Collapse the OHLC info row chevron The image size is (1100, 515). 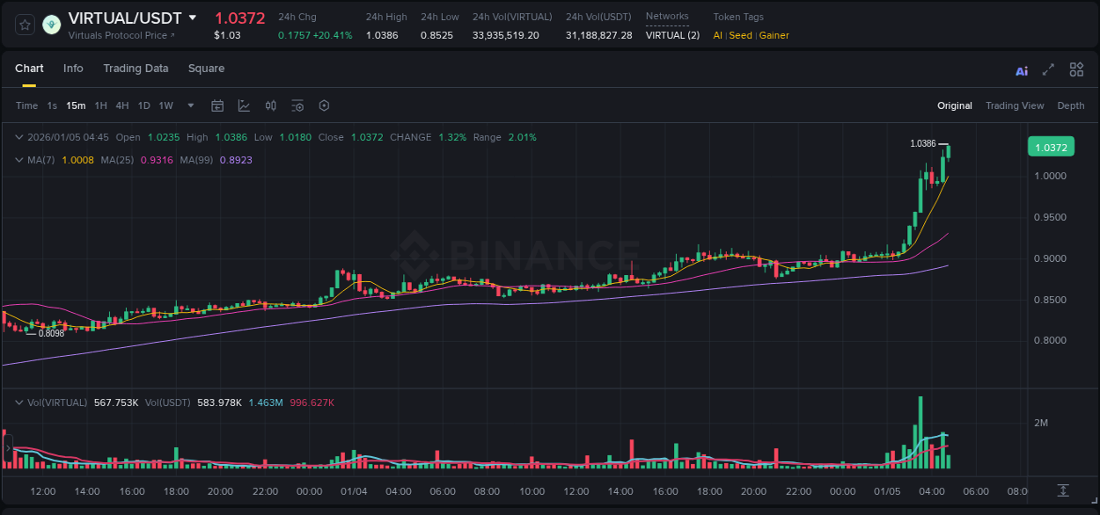(x=19, y=137)
